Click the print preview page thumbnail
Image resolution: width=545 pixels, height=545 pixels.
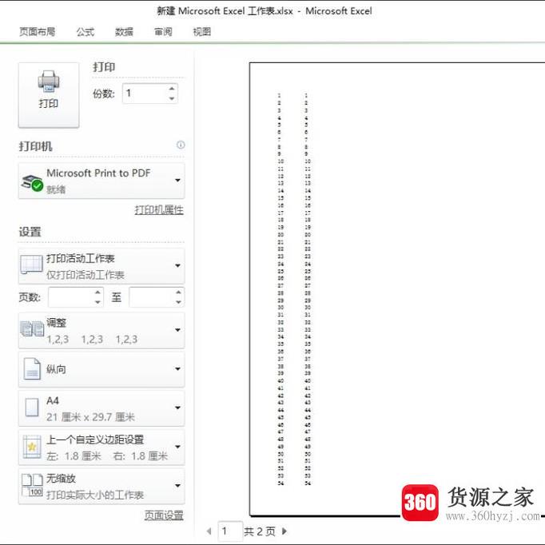point(397,289)
